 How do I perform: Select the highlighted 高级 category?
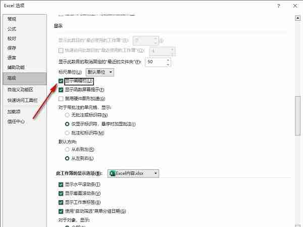(25, 78)
